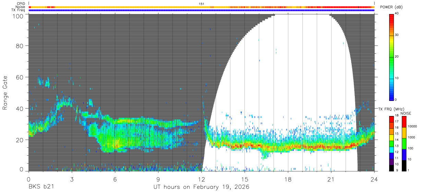The height and width of the screenshot is (194, 421).
Task: Click the 1000 label on the NOISE legend
Action: [x=411, y=137]
